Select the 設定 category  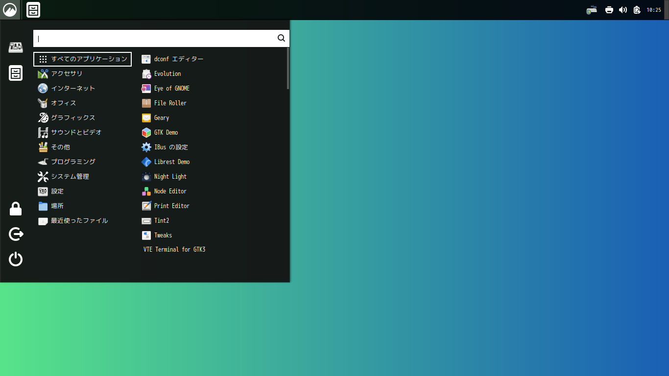82,191
